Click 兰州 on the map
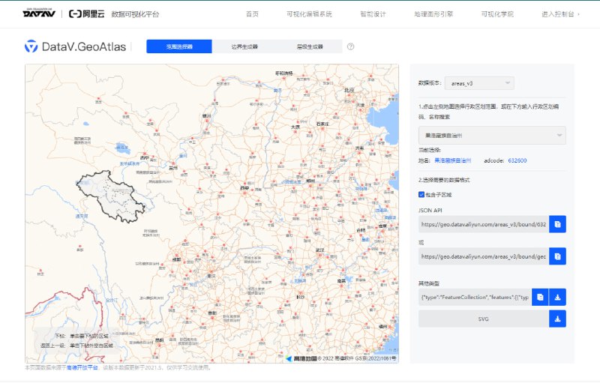This screenshot has width=600, height=383. pos(173,168)
